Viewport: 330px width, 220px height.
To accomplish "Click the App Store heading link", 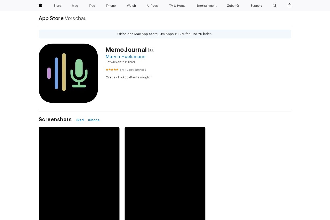I will (51, 18).
